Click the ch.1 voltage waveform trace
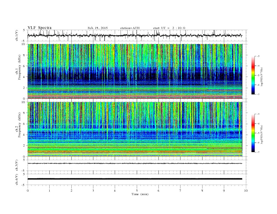The height and width of the screenshot is (214, 277). coord(135,35)
